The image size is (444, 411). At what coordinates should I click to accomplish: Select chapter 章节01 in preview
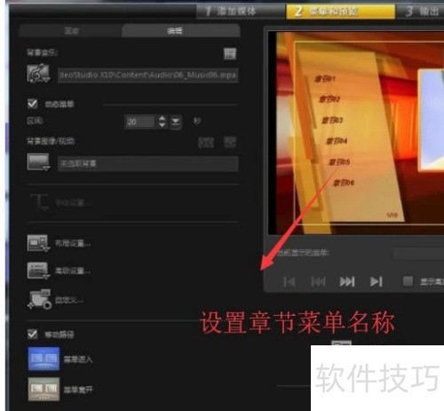click(325, 79)
